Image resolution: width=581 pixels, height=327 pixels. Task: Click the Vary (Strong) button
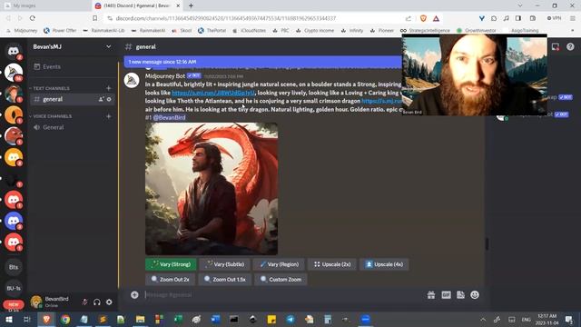[x=171, y=264]
